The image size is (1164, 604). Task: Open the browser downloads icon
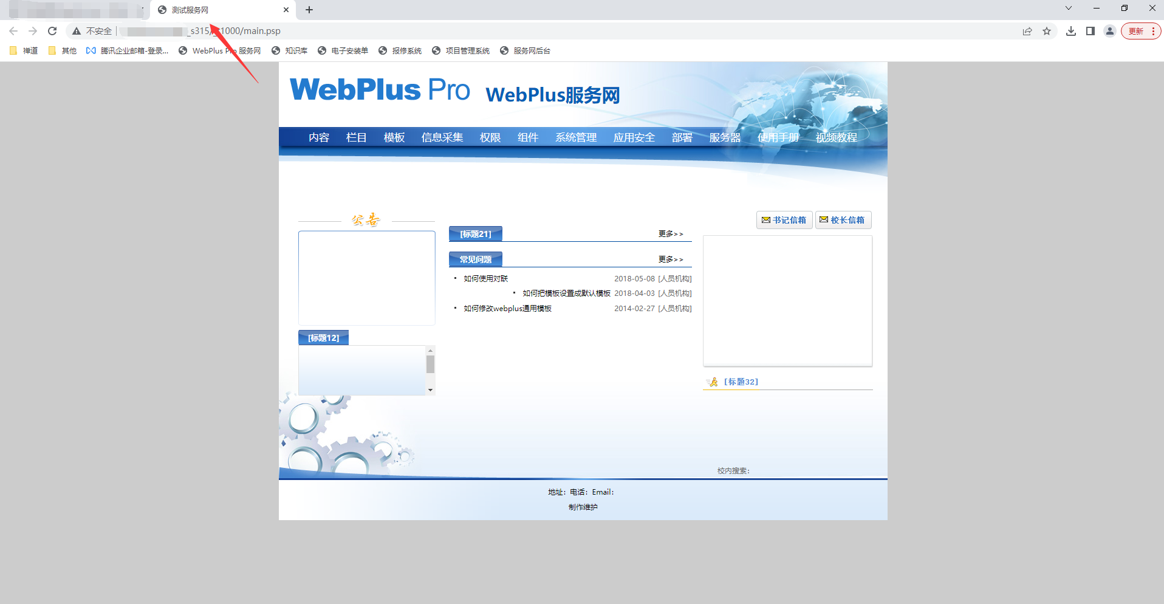point(1071,31)
